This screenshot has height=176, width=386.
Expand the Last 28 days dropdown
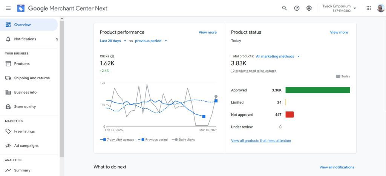click(x=112, y=41)
